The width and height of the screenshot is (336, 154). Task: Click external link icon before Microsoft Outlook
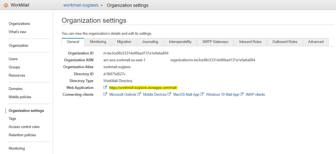tap(105, 94)
